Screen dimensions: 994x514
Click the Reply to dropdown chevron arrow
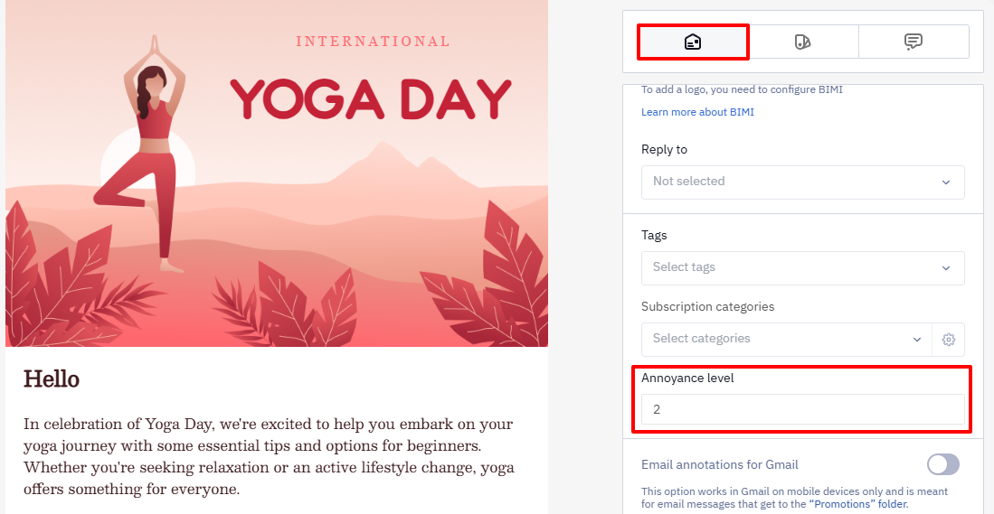(x=946, y=182)
